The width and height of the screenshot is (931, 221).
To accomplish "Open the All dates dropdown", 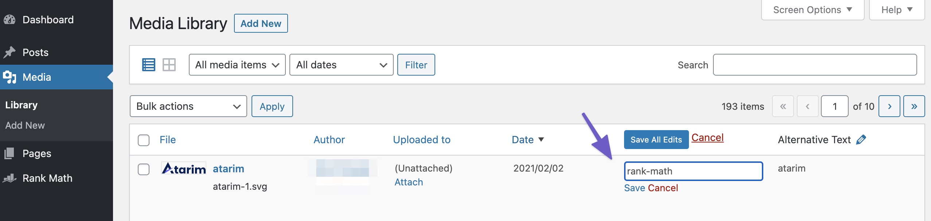I will point(341,65).
